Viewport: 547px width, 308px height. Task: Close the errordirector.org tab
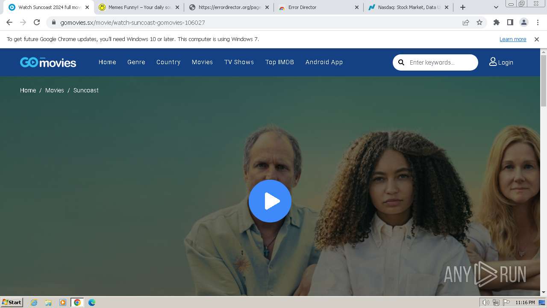point(267,7)
